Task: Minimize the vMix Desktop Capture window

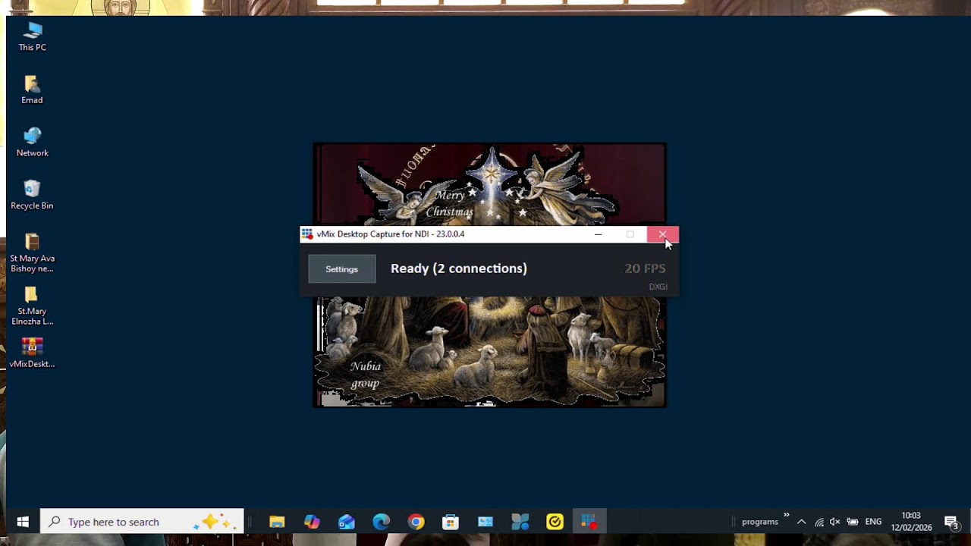Action: 598,234
